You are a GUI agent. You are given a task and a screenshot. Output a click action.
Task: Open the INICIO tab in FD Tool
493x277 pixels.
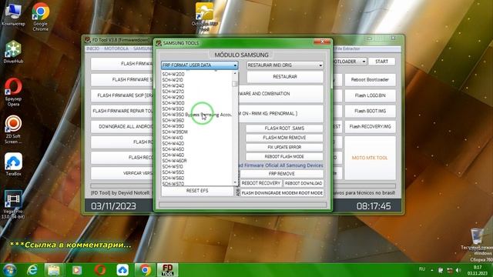pos(93,48)
